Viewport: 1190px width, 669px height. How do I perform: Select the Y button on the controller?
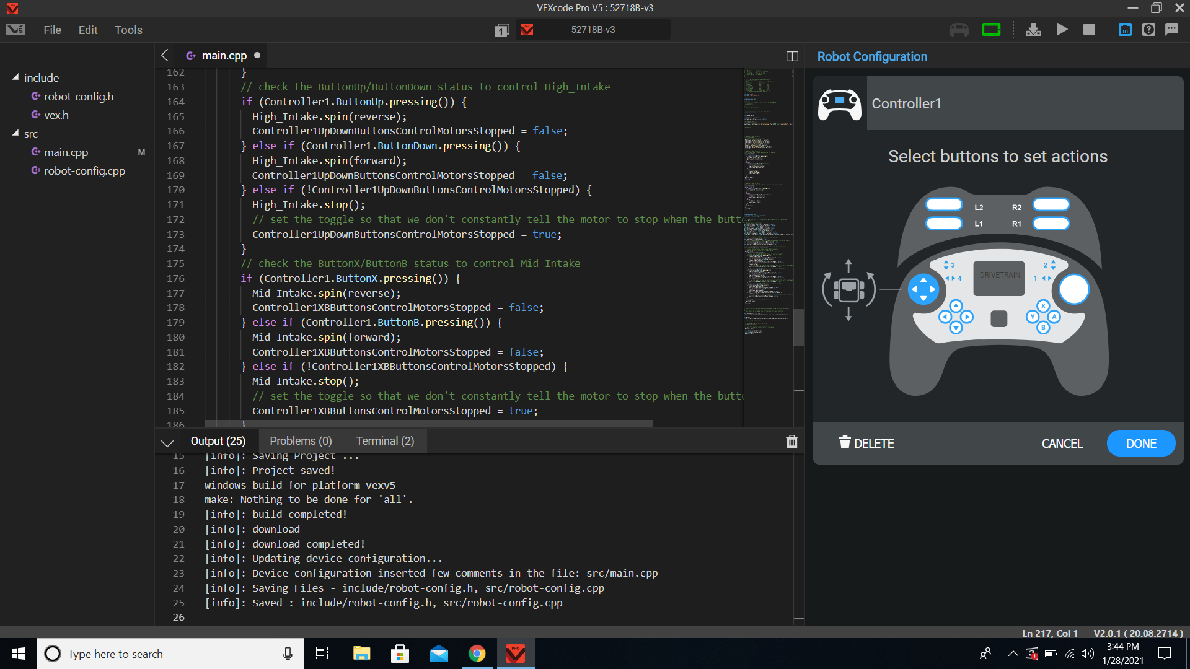[1033, 317]
